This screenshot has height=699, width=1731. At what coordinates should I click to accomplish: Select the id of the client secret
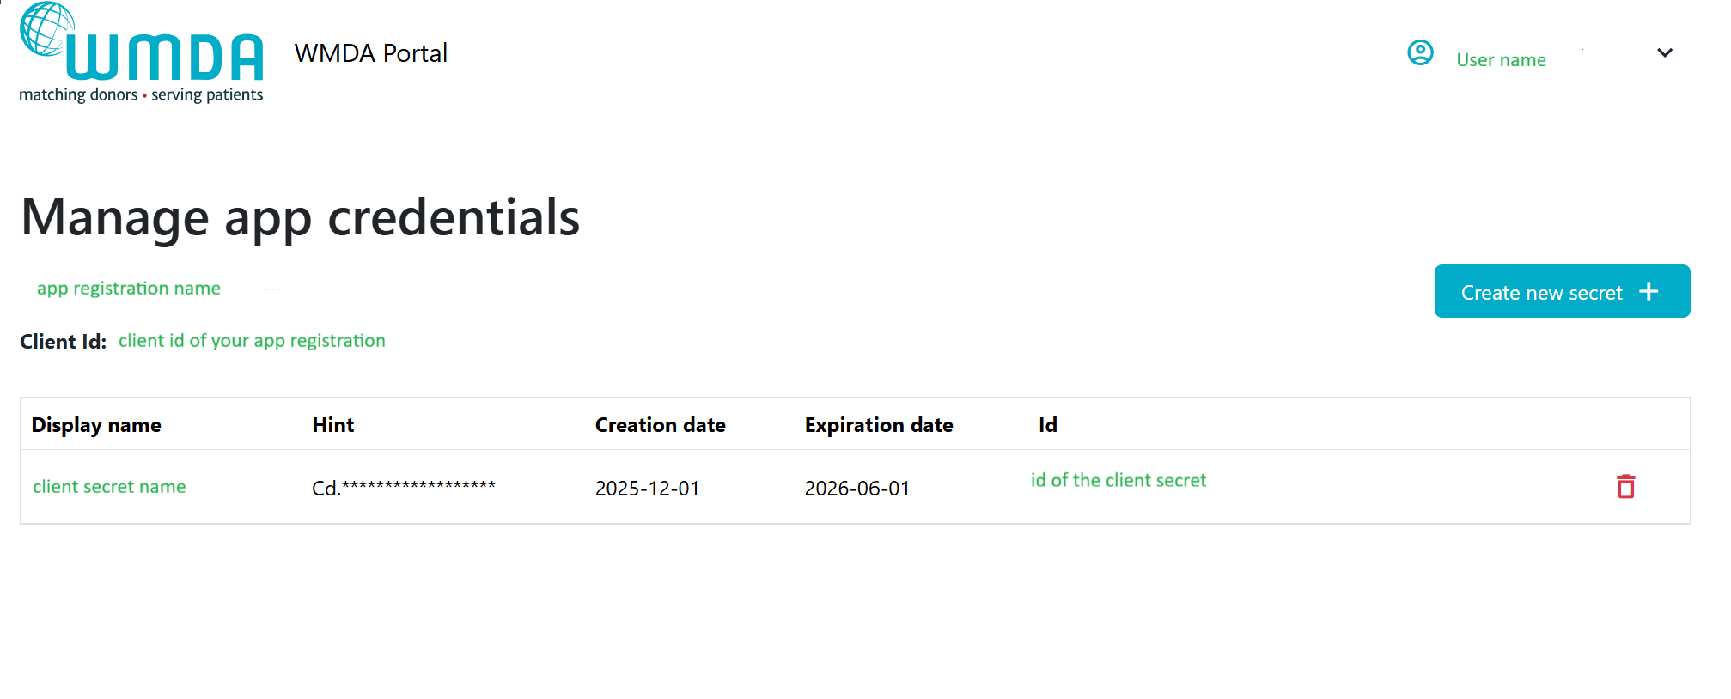tap(1118, 481)
